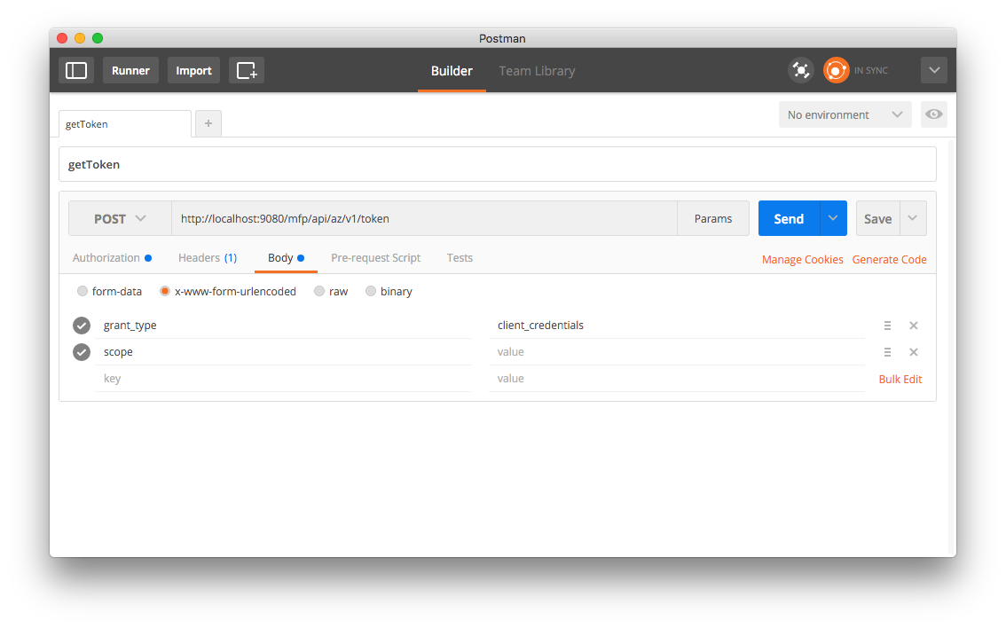Click the scope value input field

pyautogui.click(x=676, y=352)
